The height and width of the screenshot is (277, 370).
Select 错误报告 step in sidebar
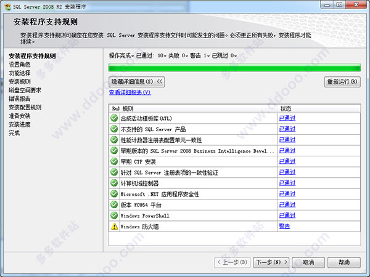pyautogui.click(x=20, y=98)
